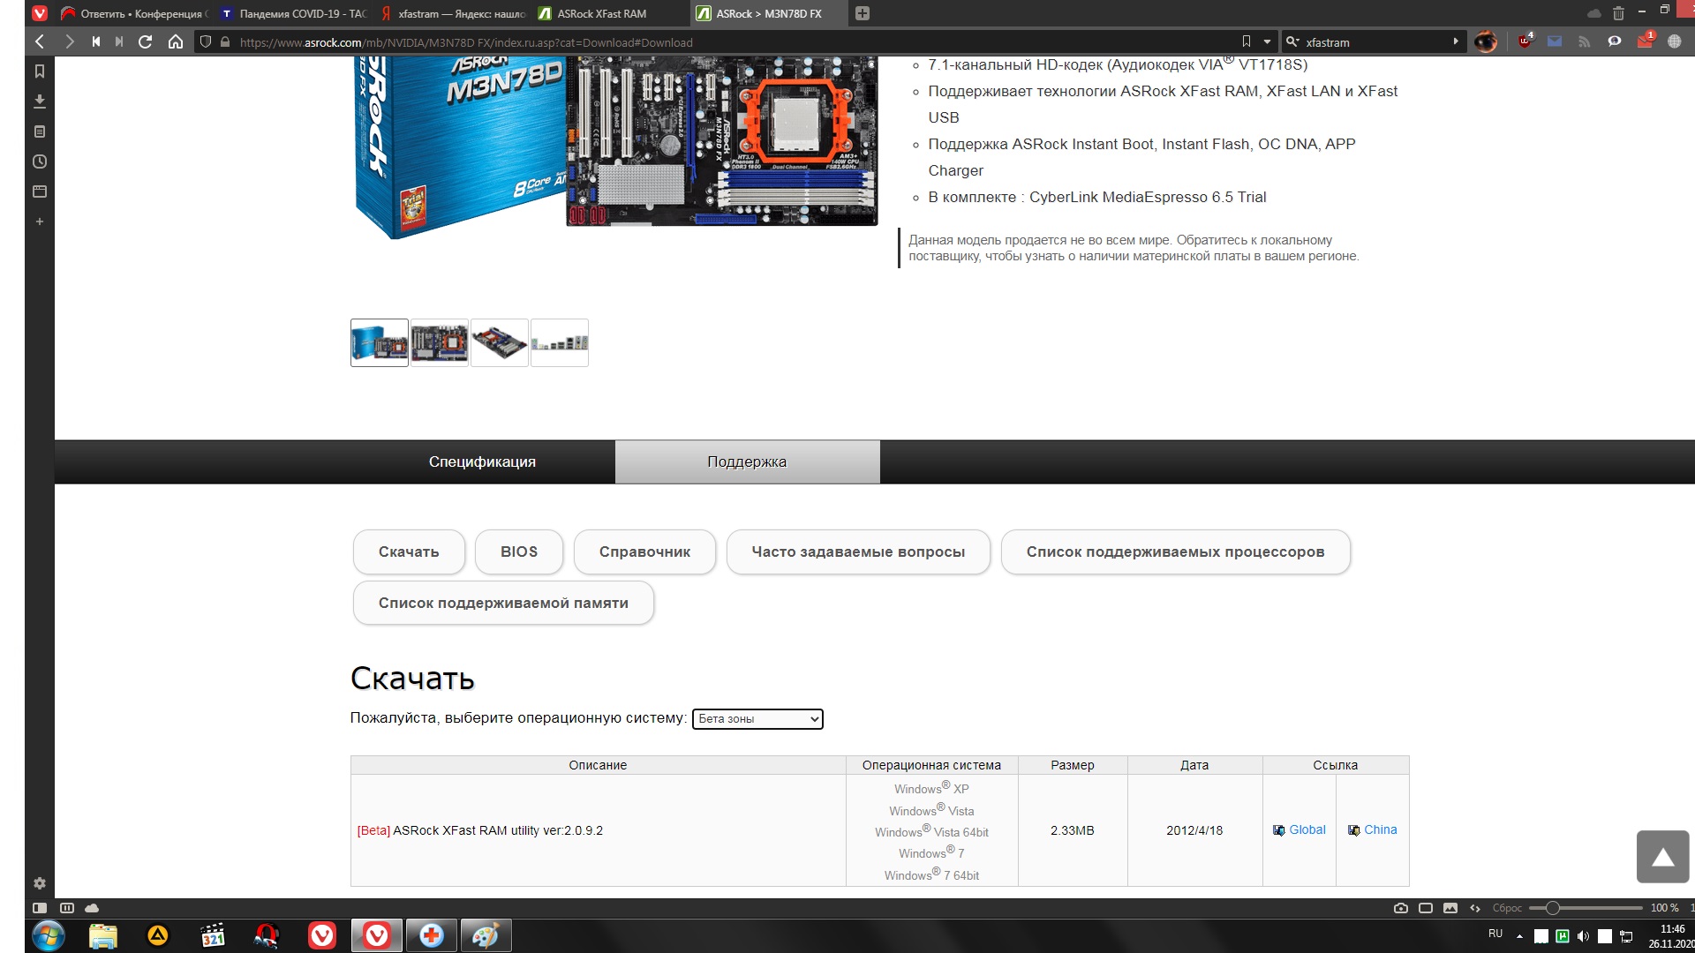Open Vivaldi bookmarks panel in sidebar
1695x953 pixels.
coord(39,71)
